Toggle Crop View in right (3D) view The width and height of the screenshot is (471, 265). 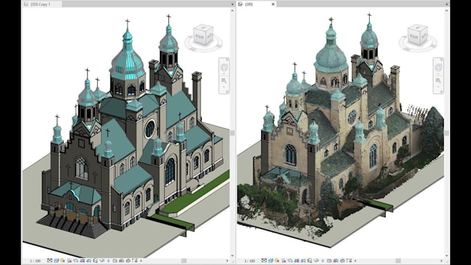click(297, 261)
